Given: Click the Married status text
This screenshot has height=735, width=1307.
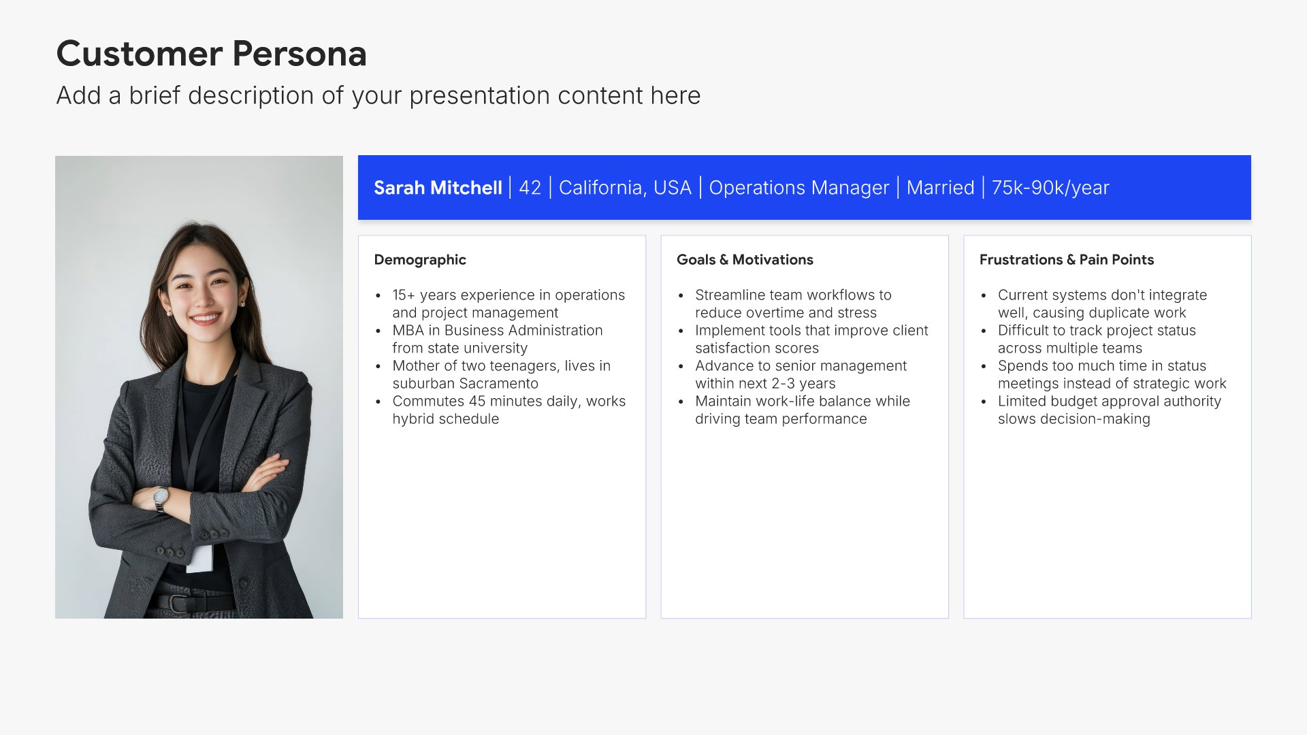Looking at the screenshot, I should coord(940,188).
